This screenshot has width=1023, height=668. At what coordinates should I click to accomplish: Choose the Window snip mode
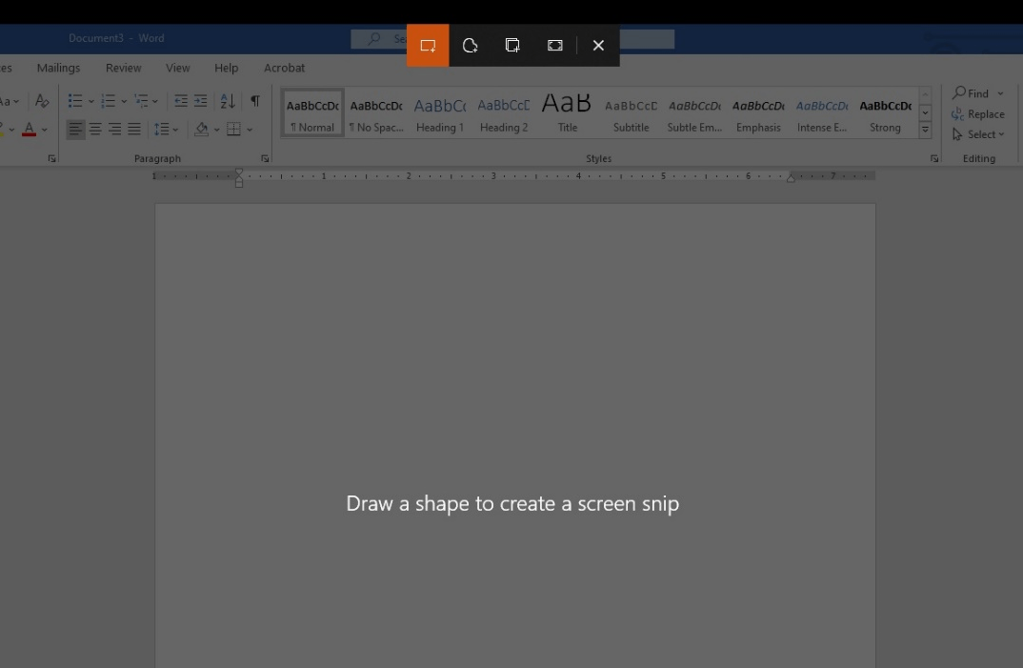tap(512, 45)
